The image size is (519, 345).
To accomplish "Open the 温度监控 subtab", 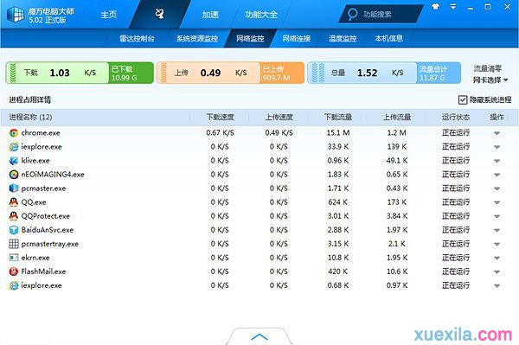I will tap(343, 38).
